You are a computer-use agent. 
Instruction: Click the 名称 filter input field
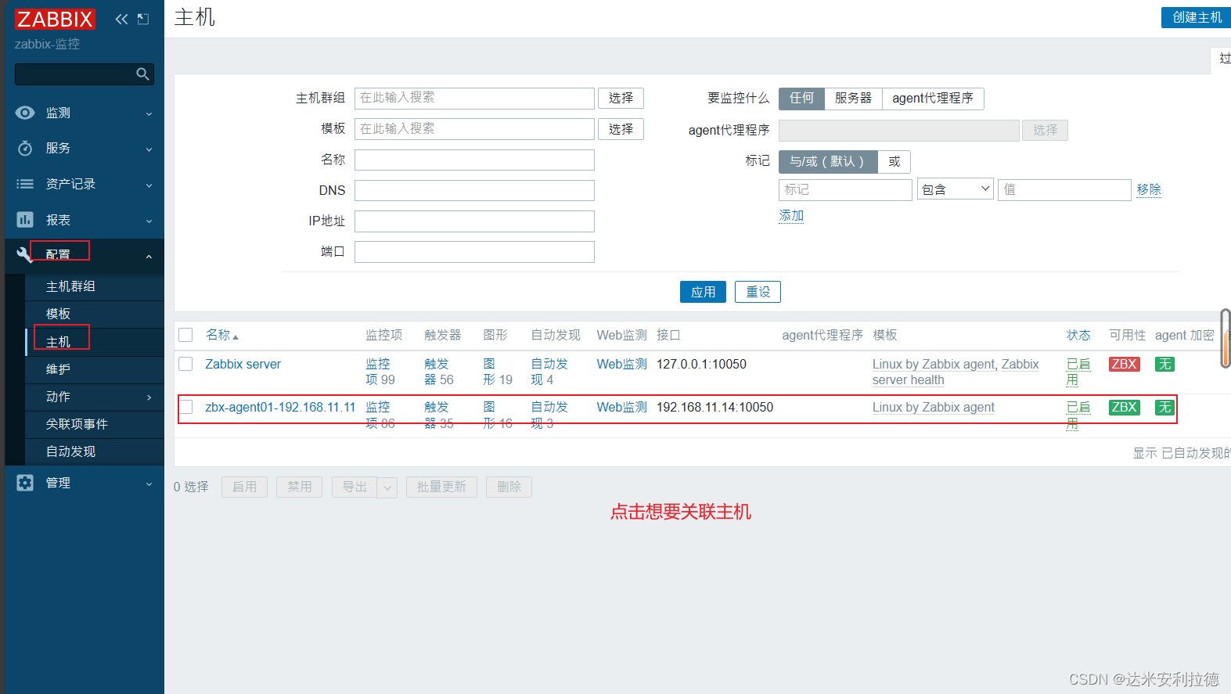(x=474, y=160)
